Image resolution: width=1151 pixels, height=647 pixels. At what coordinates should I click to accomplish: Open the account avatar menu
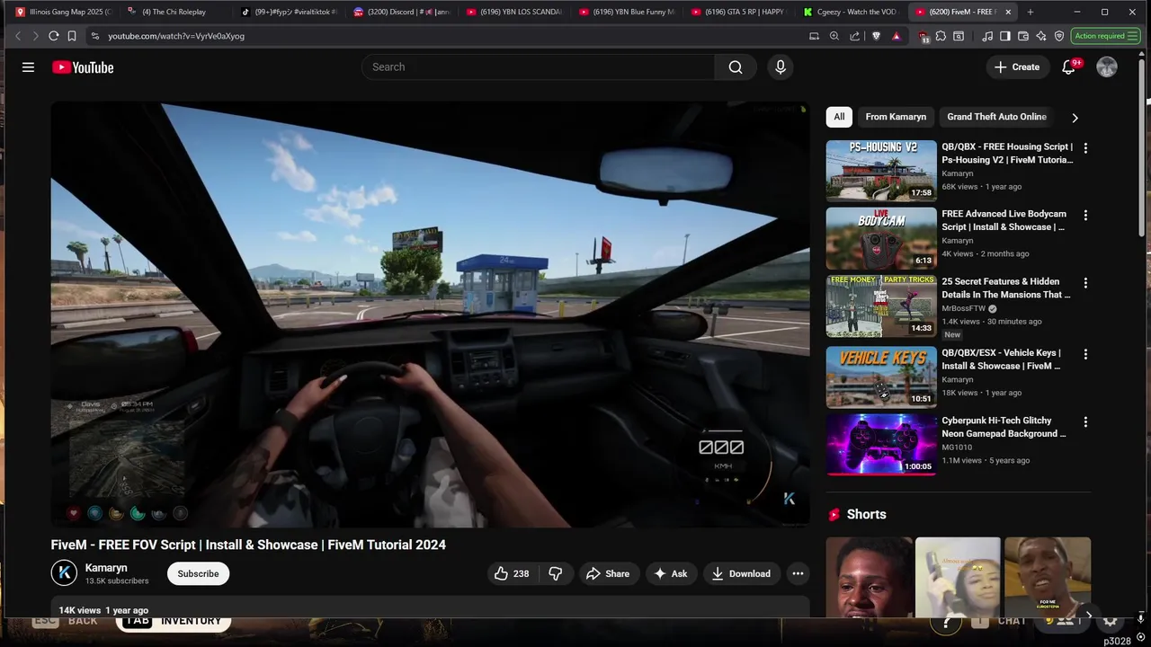click(1107, 67)
